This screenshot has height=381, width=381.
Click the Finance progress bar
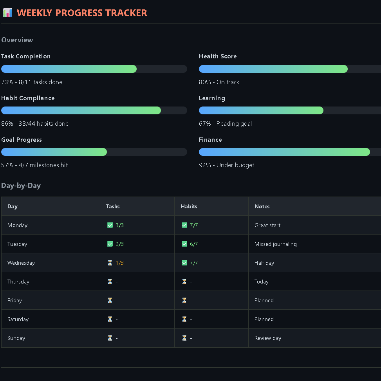pyautogui.click(x=284, y=152)
